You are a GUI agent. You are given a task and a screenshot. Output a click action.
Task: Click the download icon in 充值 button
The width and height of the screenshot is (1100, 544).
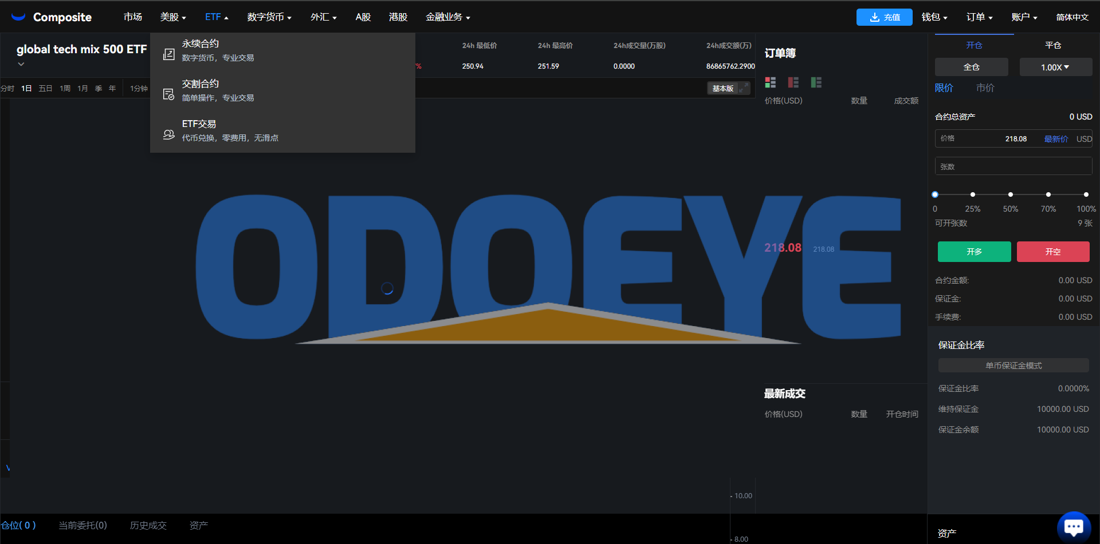click(x=875, y=17)
